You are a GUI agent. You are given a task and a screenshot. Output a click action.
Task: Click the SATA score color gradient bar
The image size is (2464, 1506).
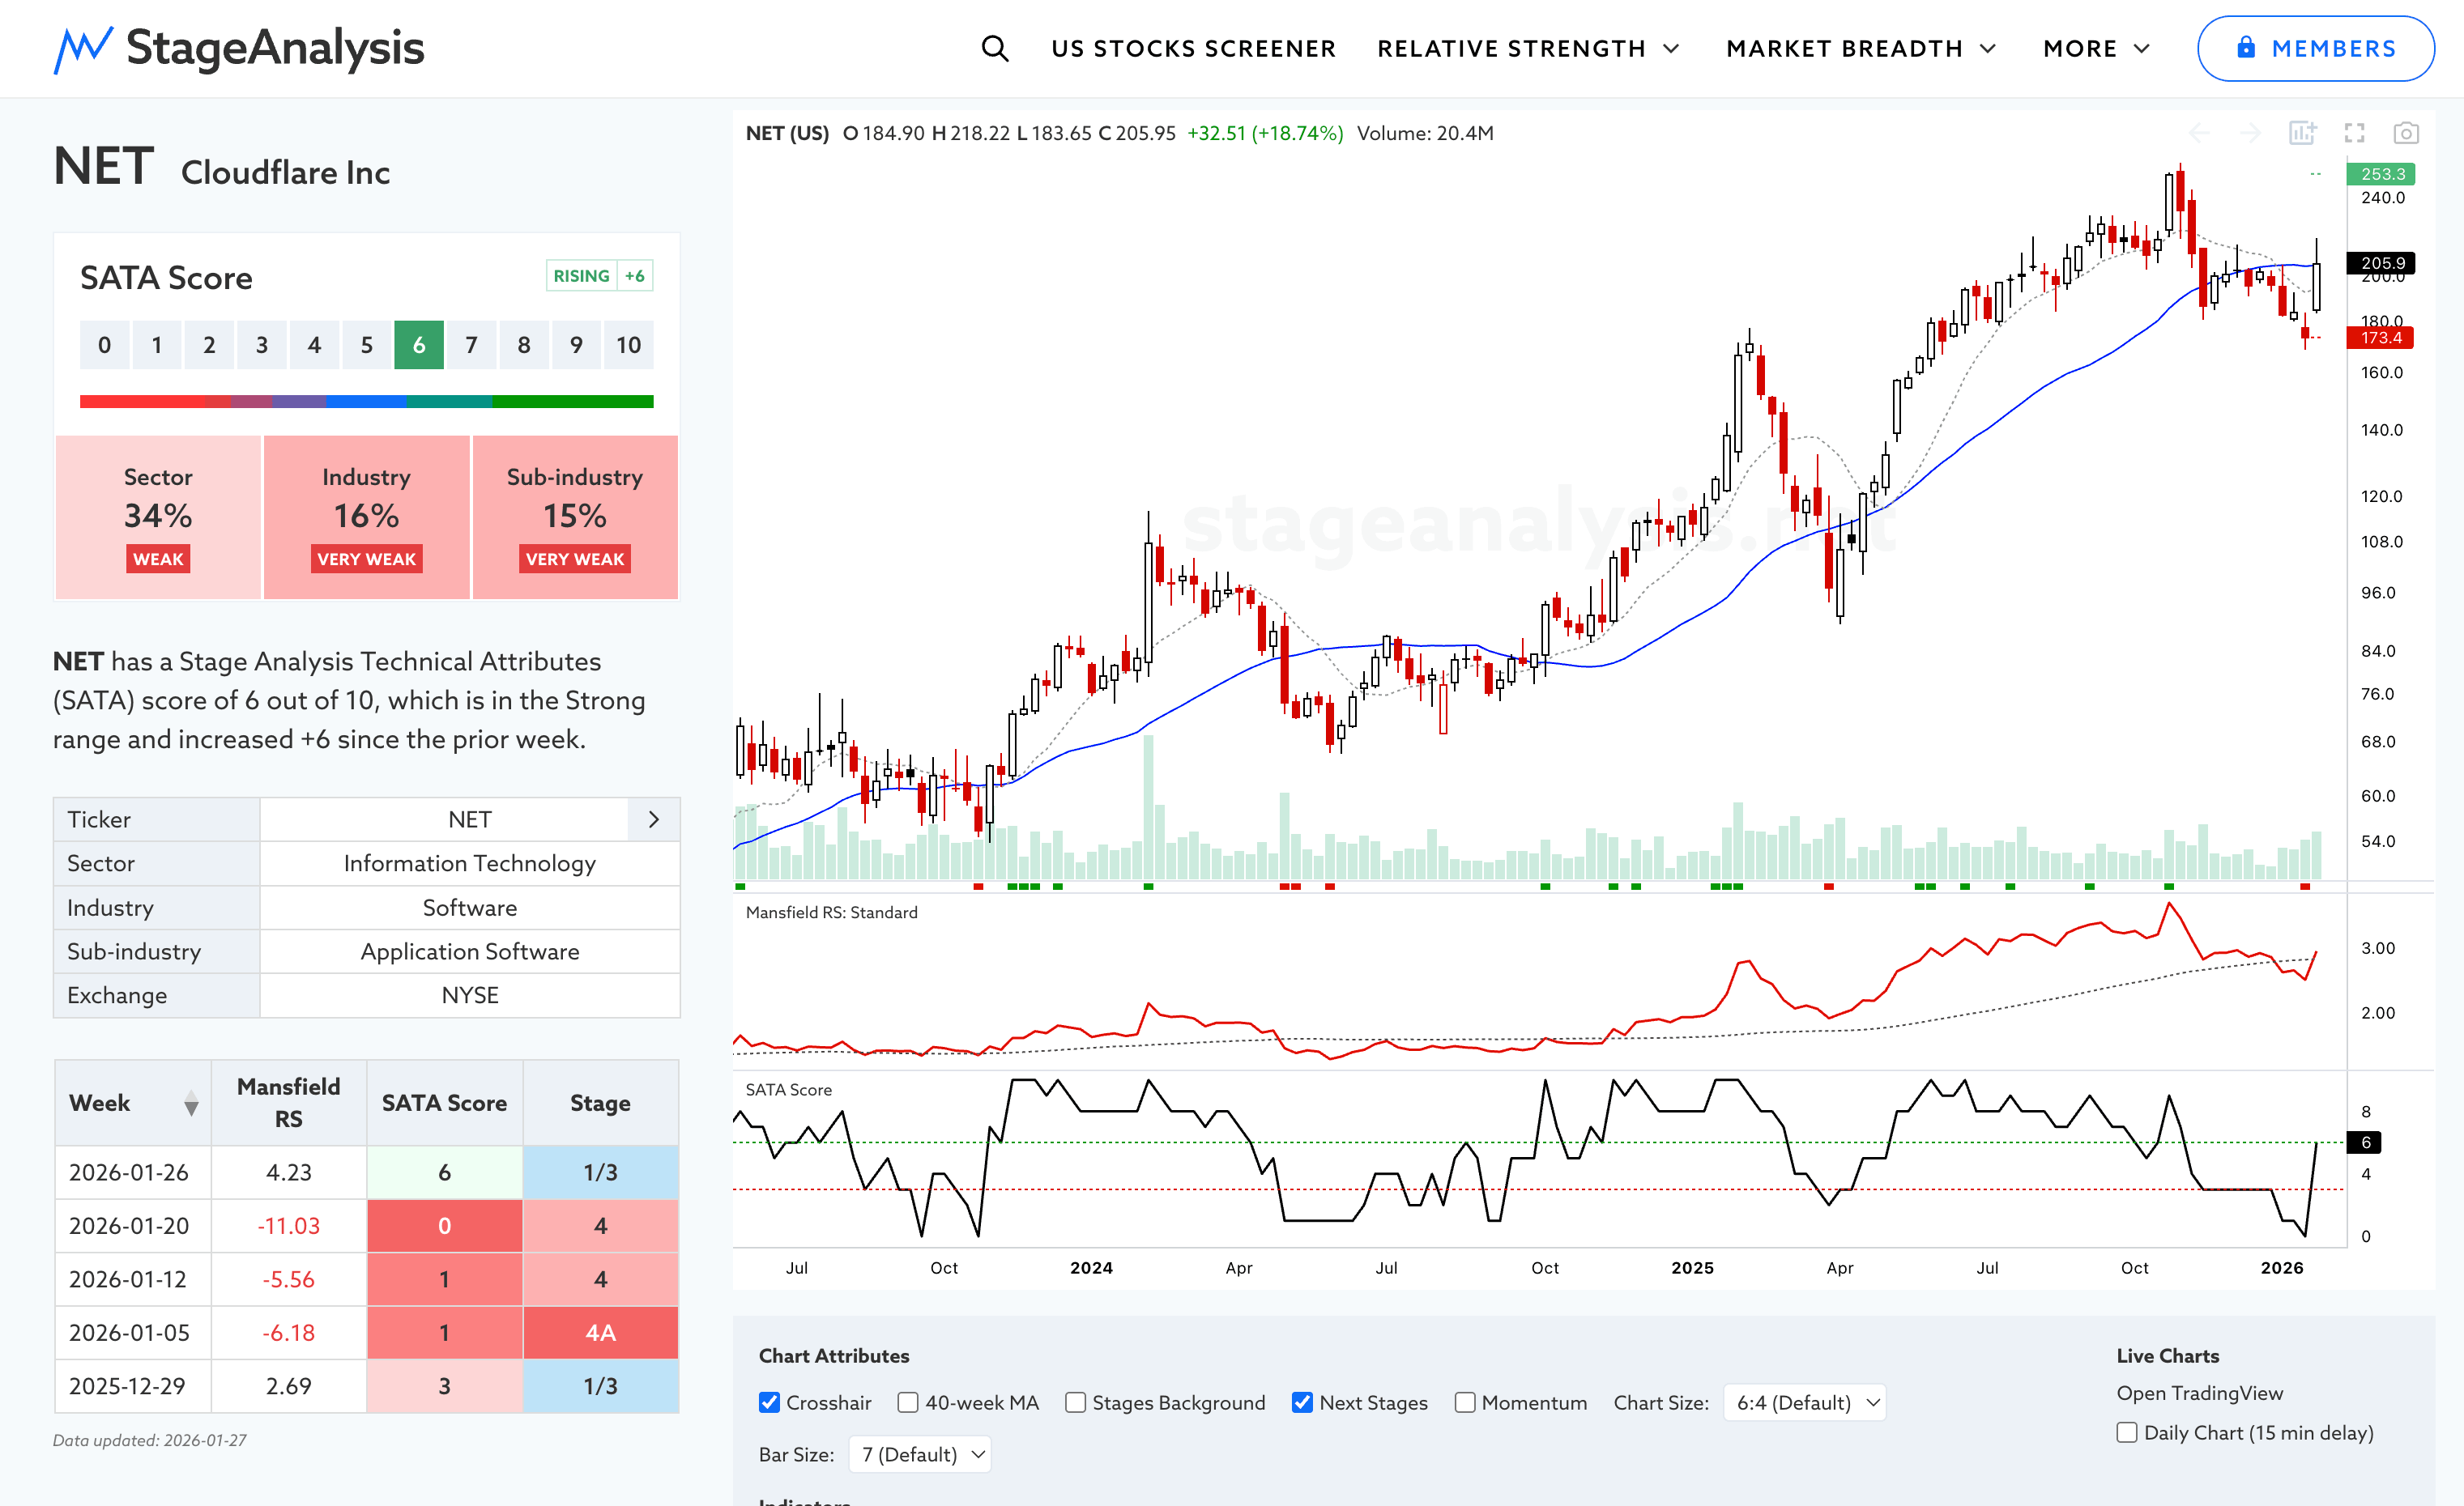pyautogui.click(x=366, y=402)
